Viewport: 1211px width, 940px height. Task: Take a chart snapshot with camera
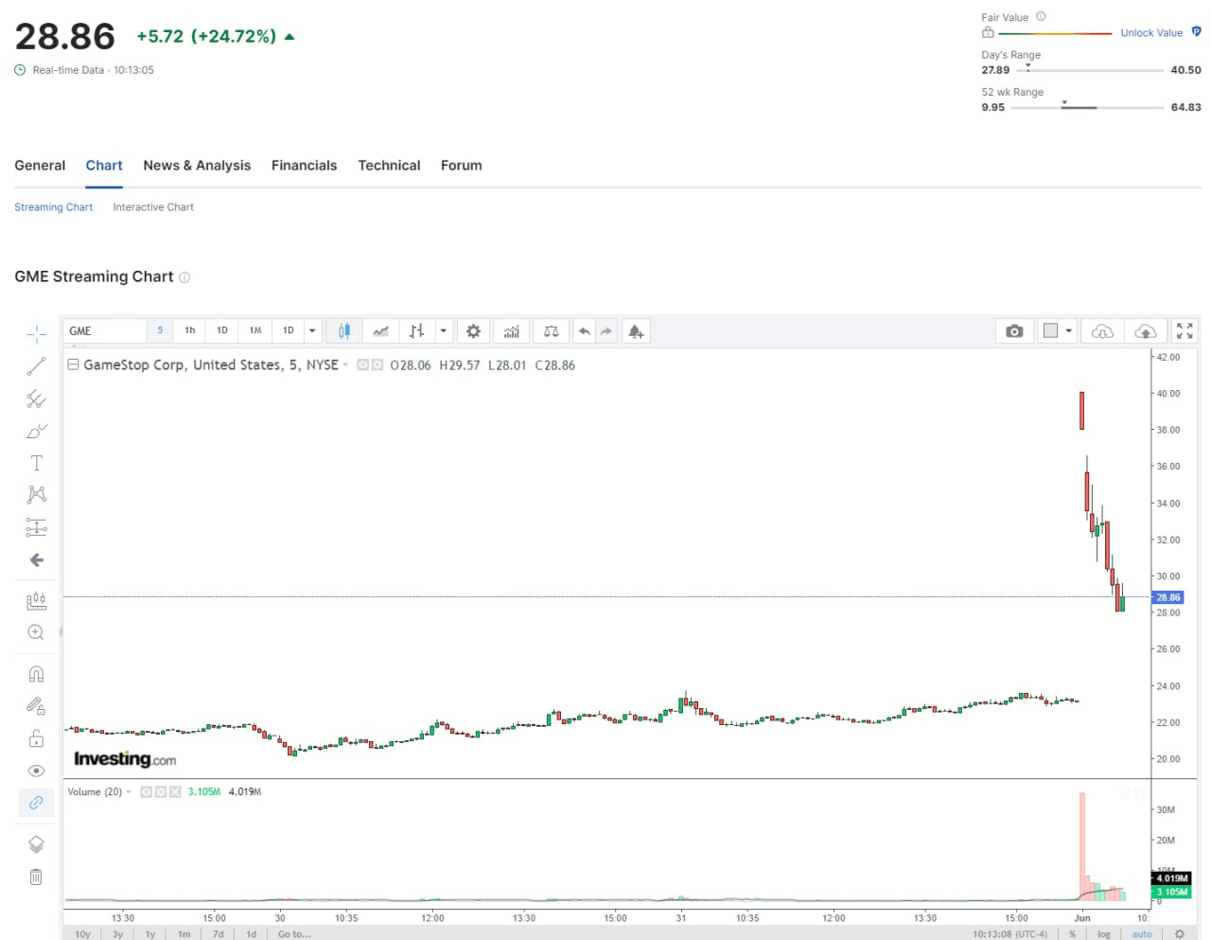pyautogui.click(x=1014, y=331)
